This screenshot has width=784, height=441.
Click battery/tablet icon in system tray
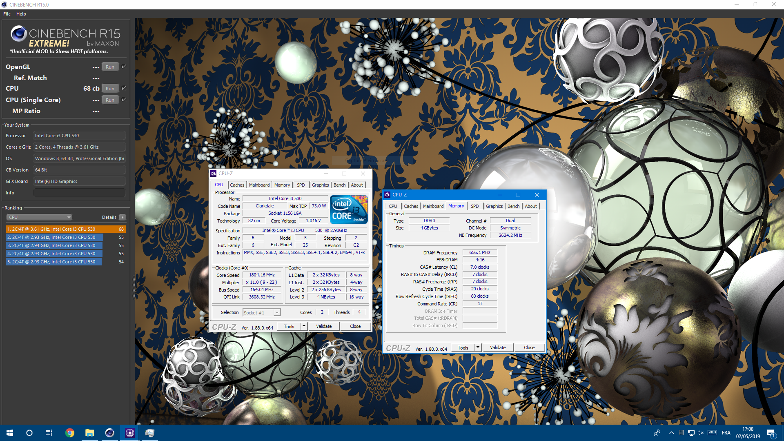pyautogui.click(x=682, y=433)
